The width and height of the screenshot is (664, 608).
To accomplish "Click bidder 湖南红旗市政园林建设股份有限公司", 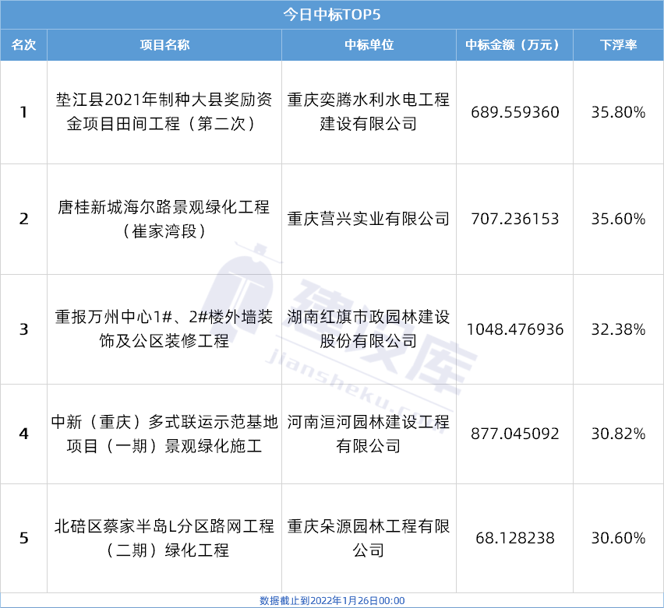I will 369,329.
